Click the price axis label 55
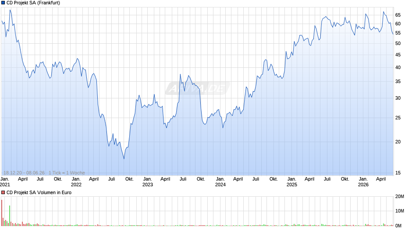Image resolution: width=412 pixels, height=230 pixels. pyautogui.click(x=398, y=33)
